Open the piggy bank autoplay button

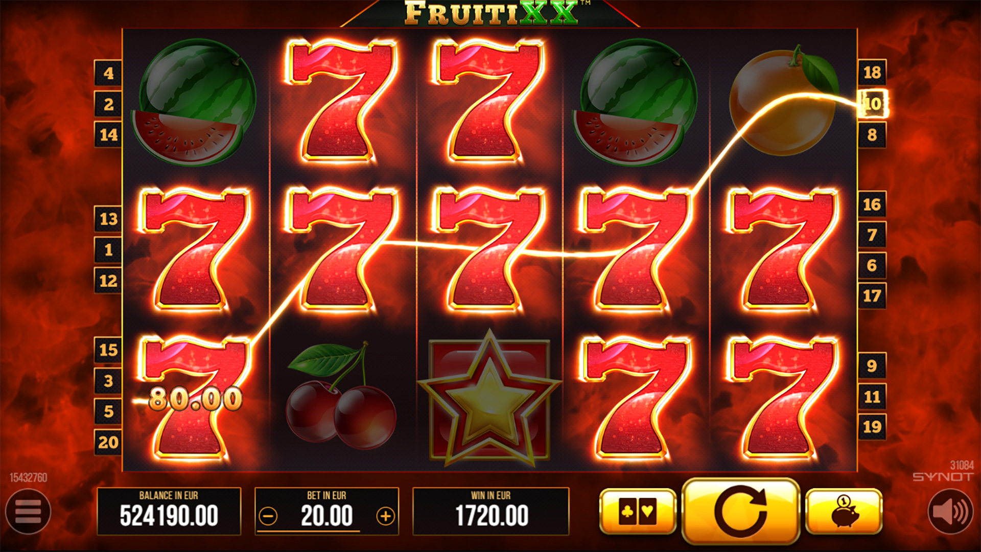pyautogui.click(x=844, y=512)
